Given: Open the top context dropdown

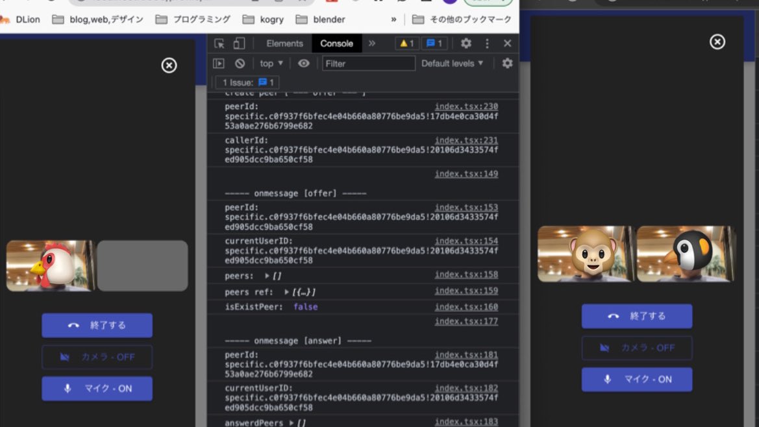Looking at the screenshot, I should pyautogui.click(x=271, y=64).
